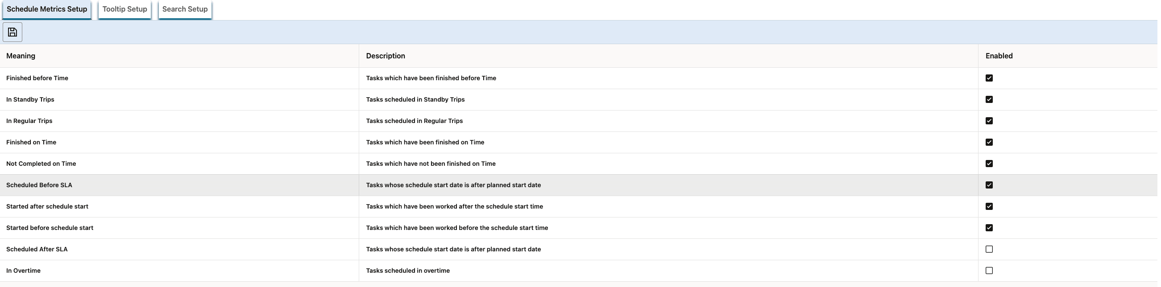Screen dimensions: 1161x287
Task: Open the Tooltip Setup tab
Action: [124, 9]
